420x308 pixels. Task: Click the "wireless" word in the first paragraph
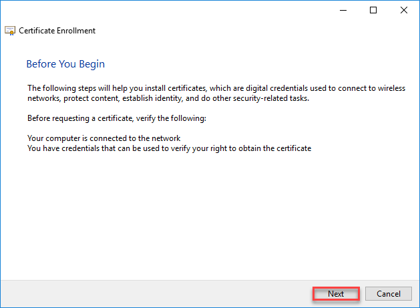[391, 88]
